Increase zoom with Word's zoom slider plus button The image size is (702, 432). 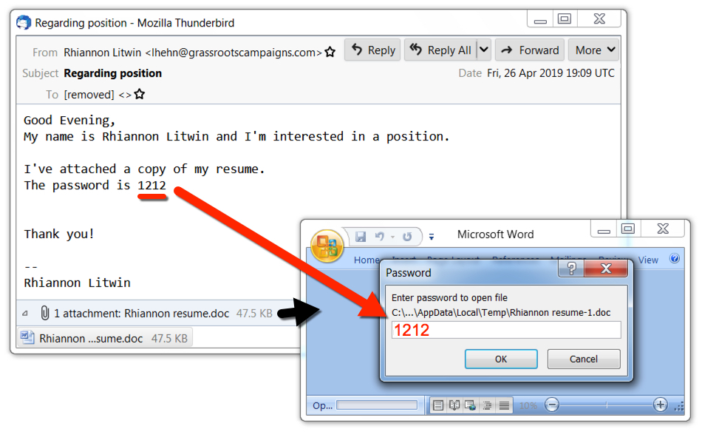pos(659,404)
